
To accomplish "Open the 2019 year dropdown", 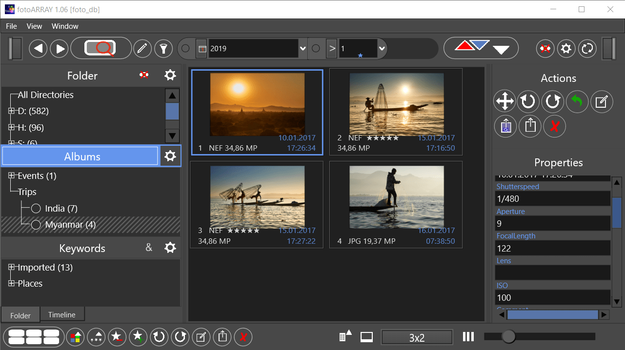I will [x=302, y=49].
